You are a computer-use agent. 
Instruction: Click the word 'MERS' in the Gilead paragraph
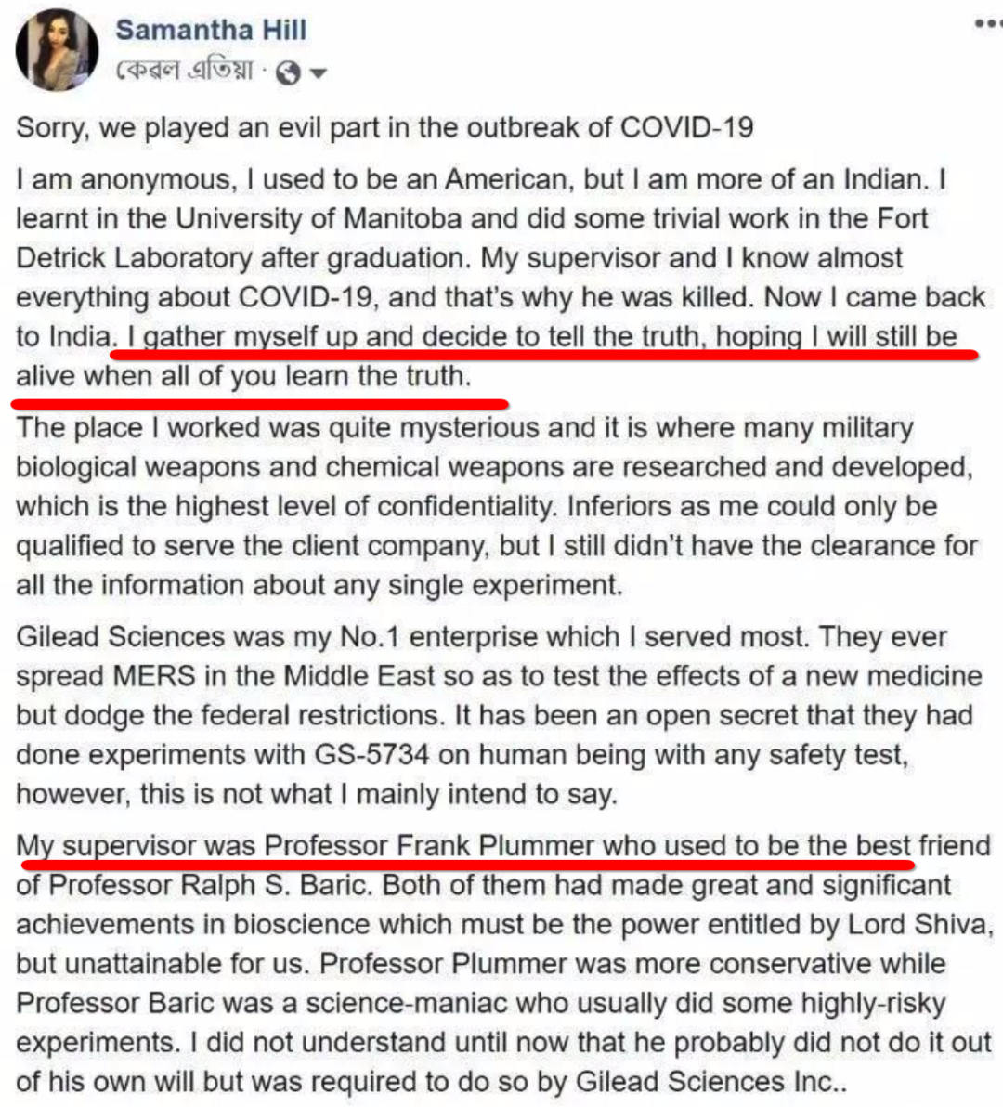click(x=154, y=676)
